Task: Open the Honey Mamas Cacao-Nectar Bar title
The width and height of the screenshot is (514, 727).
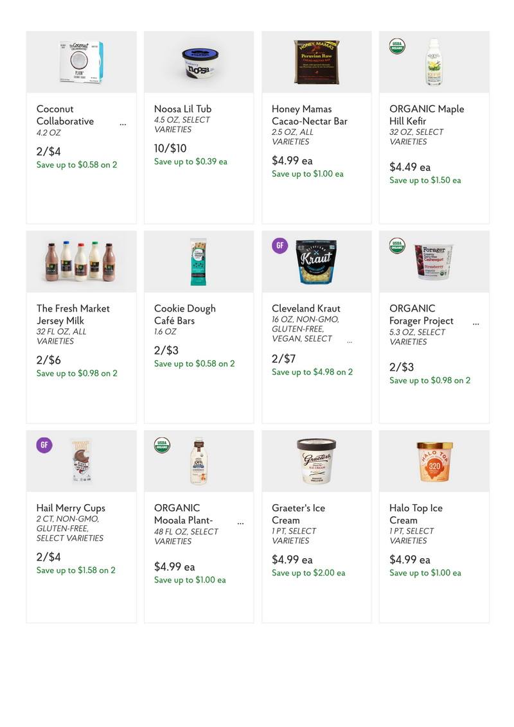Action: [310, 115]
